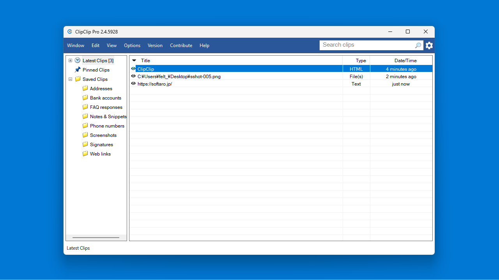
Task: Click the Latest Clips status bar text
Action: pos(78,248)
